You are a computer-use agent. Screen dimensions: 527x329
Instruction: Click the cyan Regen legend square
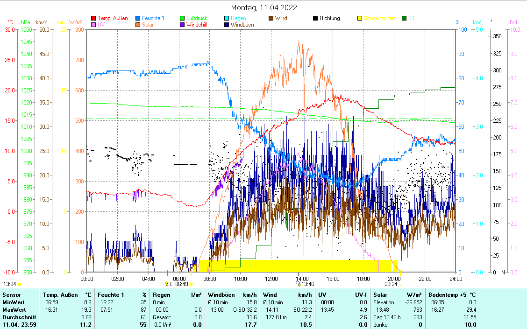(227, 19)
